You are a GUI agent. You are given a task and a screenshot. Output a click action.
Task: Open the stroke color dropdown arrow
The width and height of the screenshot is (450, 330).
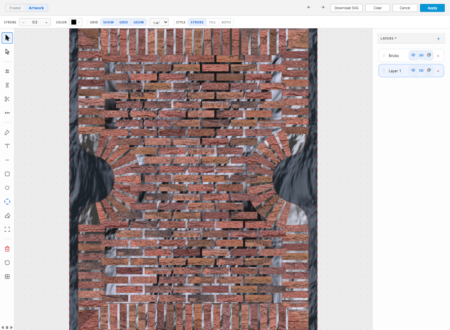coord(79,22)
